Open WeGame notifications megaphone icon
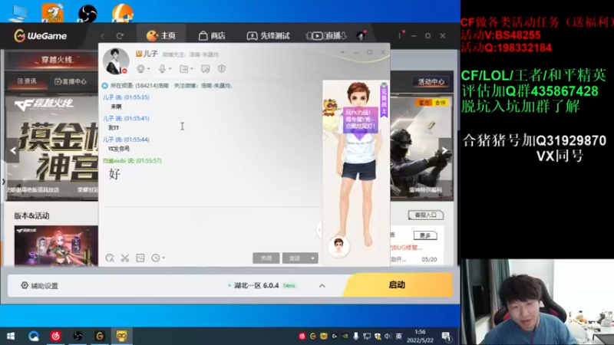The height and width of the screenshot is (345, 614). [361, 35]
